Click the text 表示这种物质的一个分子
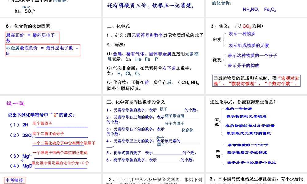Viewport: 307px width, 184px height. tap(252, 56)
